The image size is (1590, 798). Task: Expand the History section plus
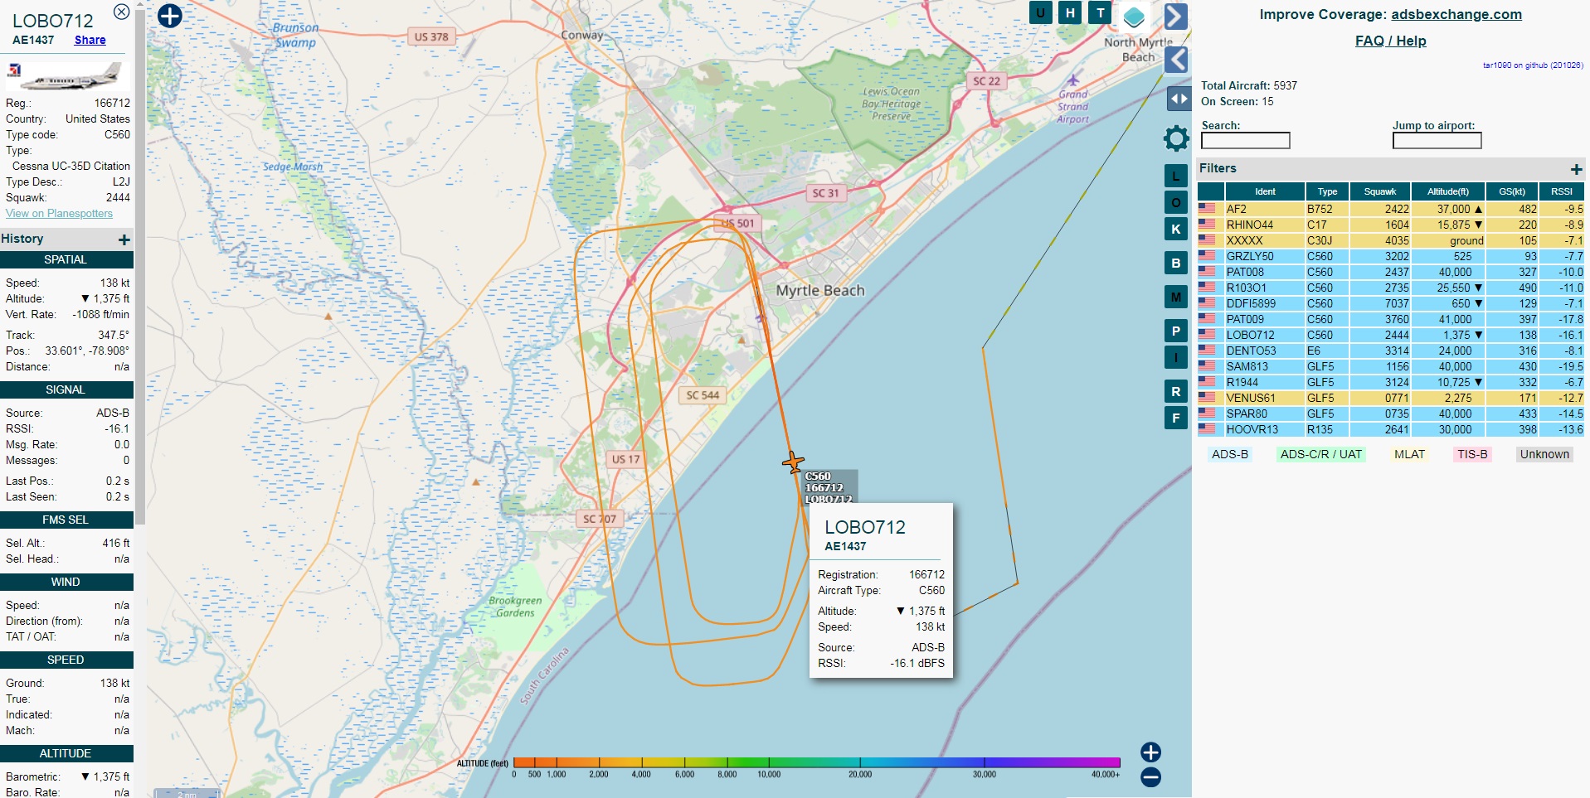124,239
